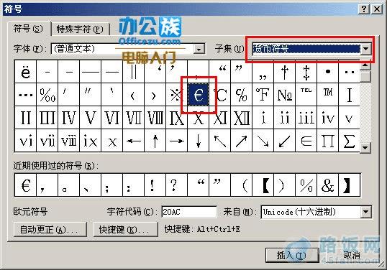Choose the euro sign in recently used symbols
The image size is (387, 270).
[x=26, y=185]
